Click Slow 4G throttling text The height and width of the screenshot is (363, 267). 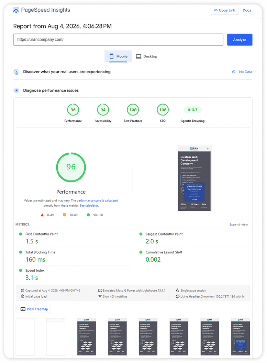click(115, 296)
